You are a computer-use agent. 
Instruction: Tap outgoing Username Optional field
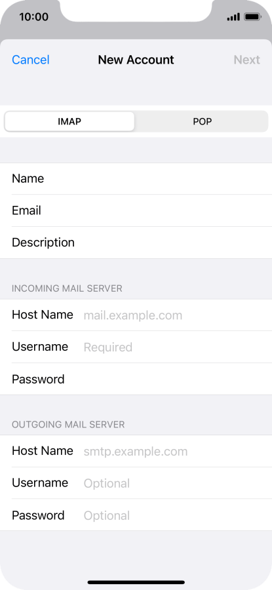pos(136,483)
